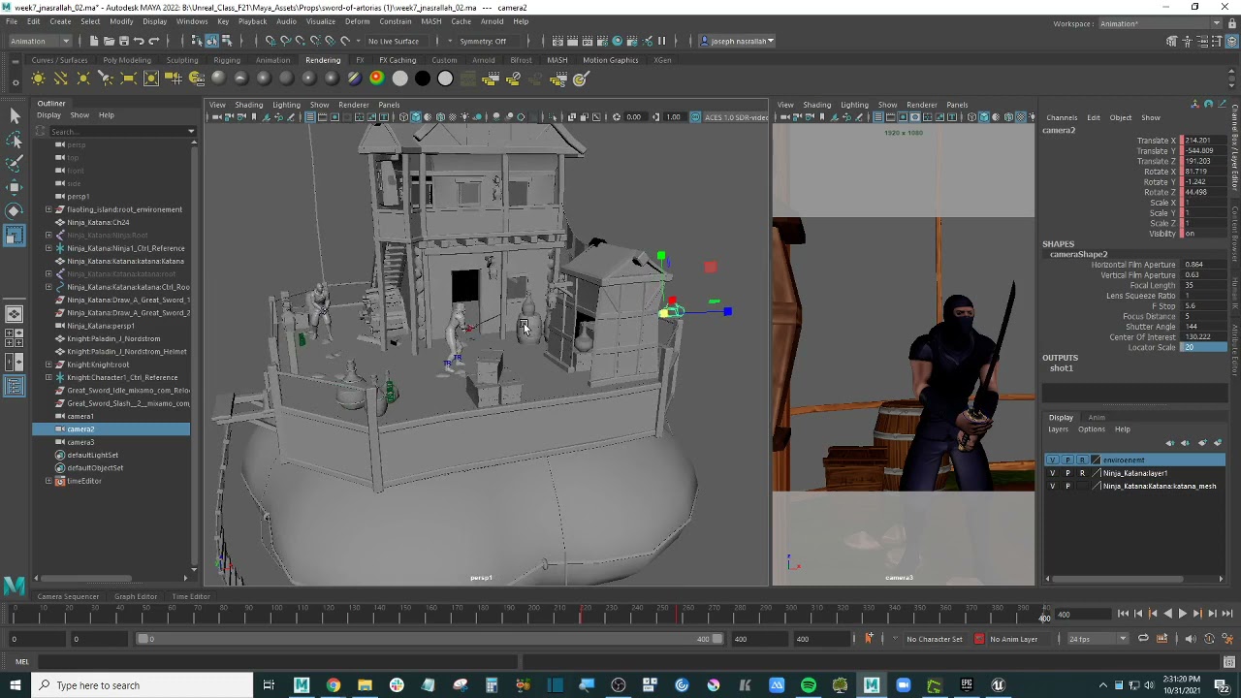Redo the last action
The width and height of the screenshot is (1241, 698).
[x=153, y=41]
